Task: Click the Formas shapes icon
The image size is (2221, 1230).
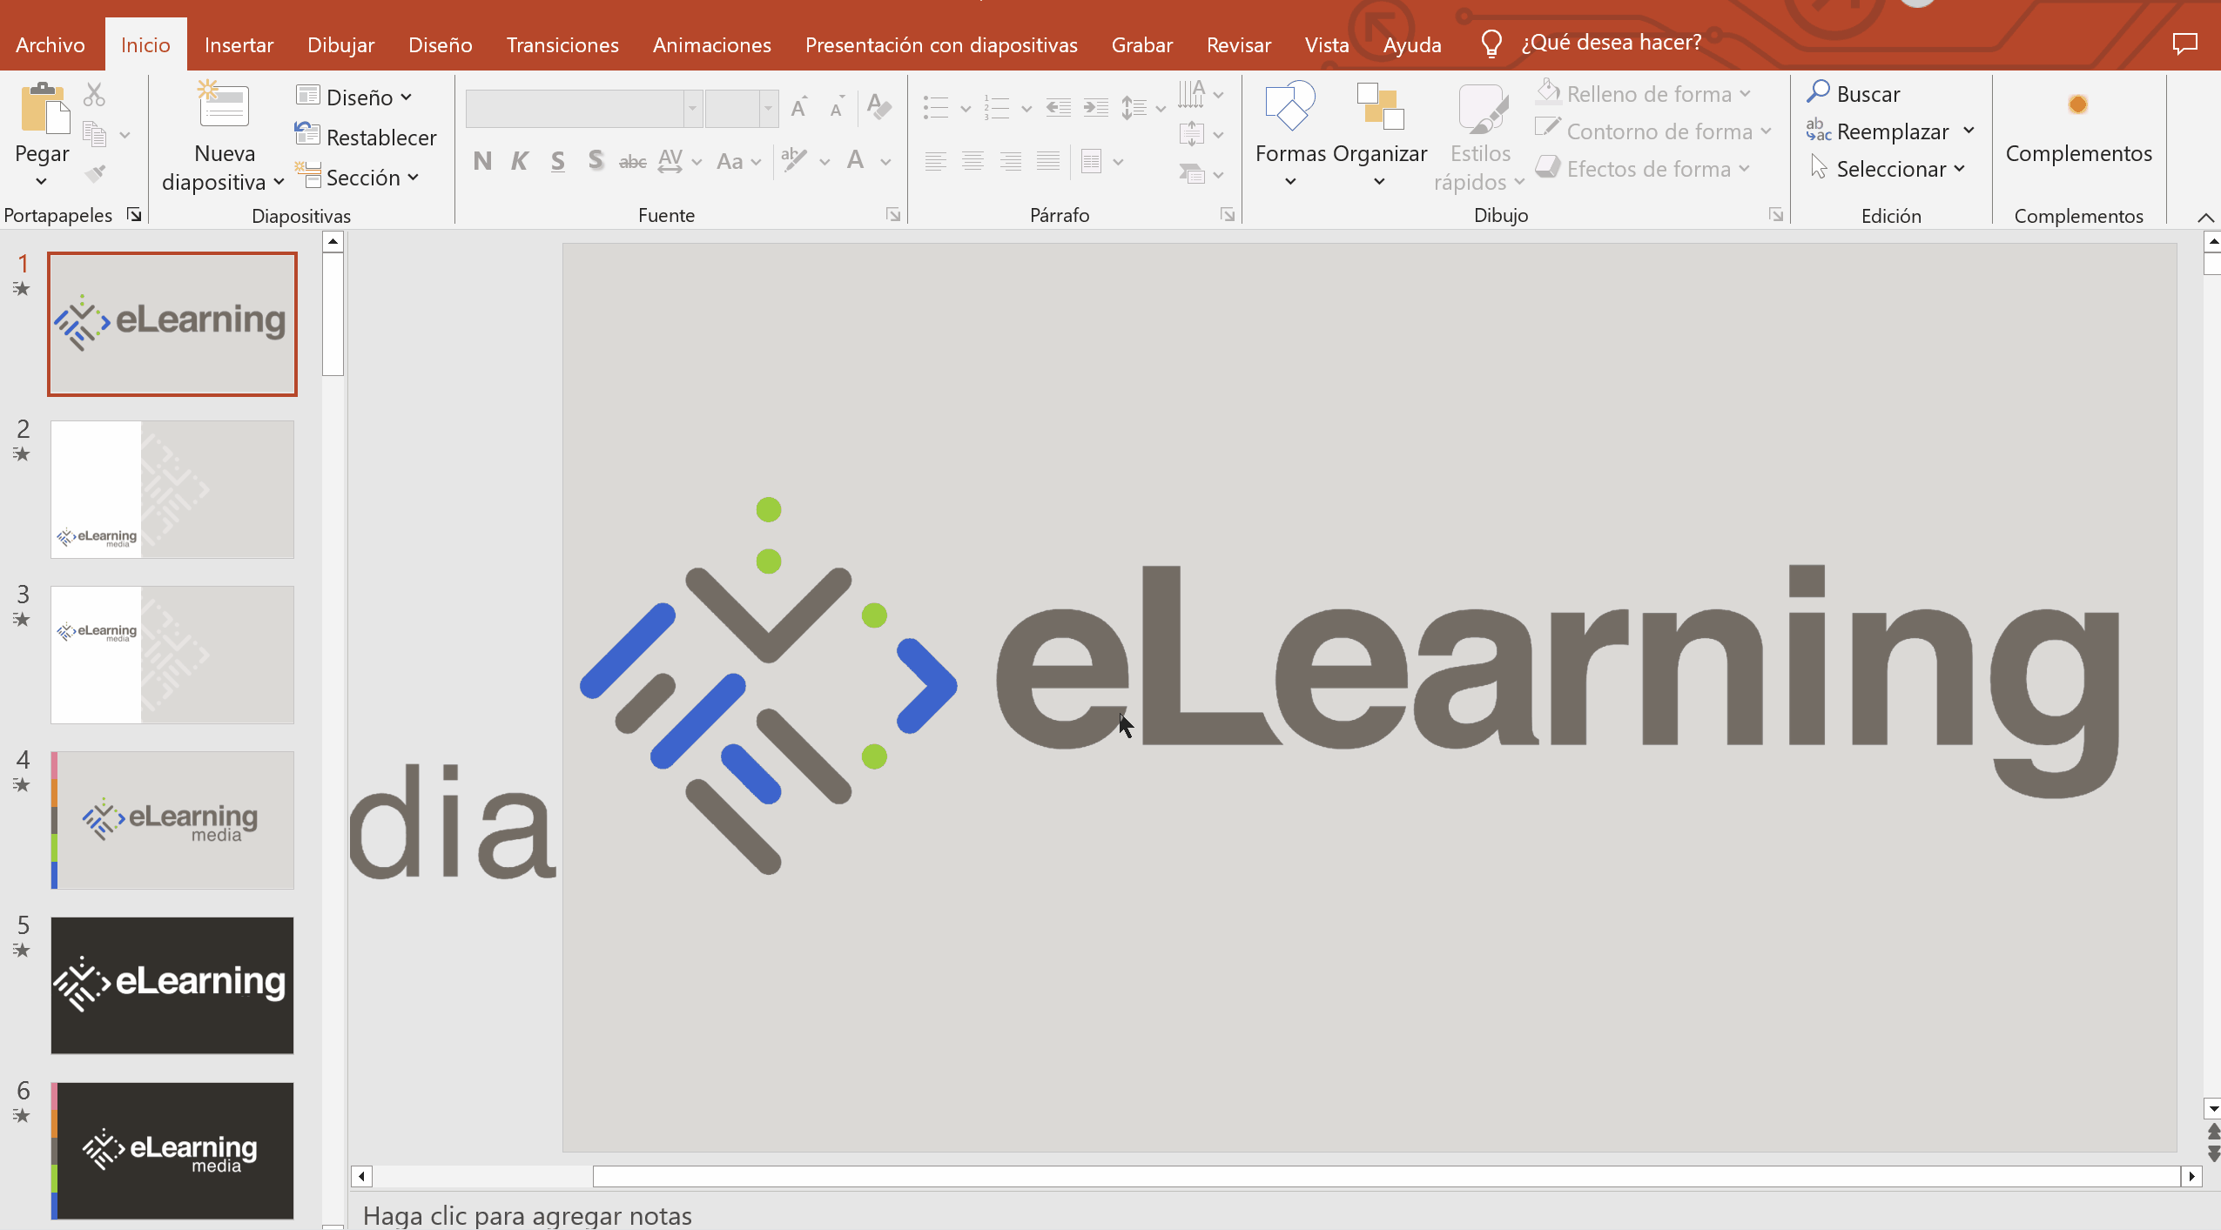Action: pyautogui.click(x=1289, y=105)
